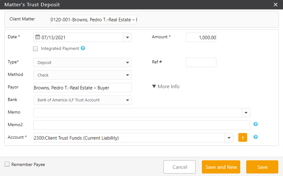The image size is (283, 176).
Task: Expand the Memo dropdown arrow
Action: [x=246, y=113]
